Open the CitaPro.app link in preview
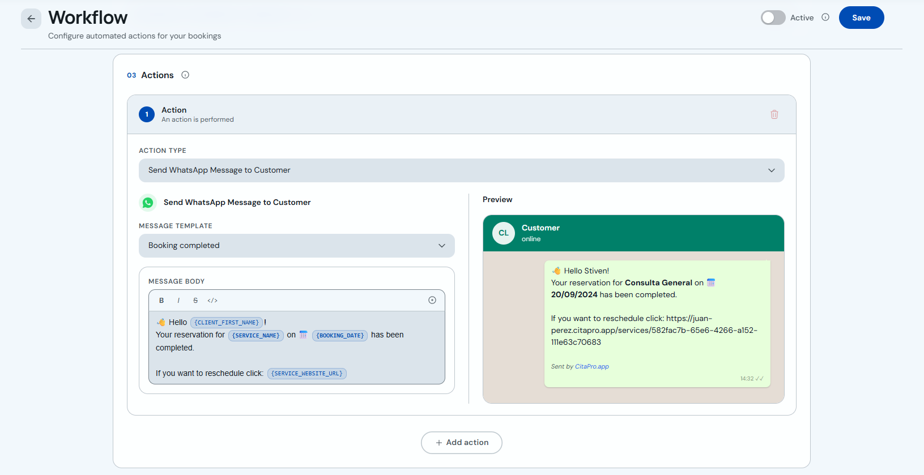924x475 pixels. click(x=592, y=366)
